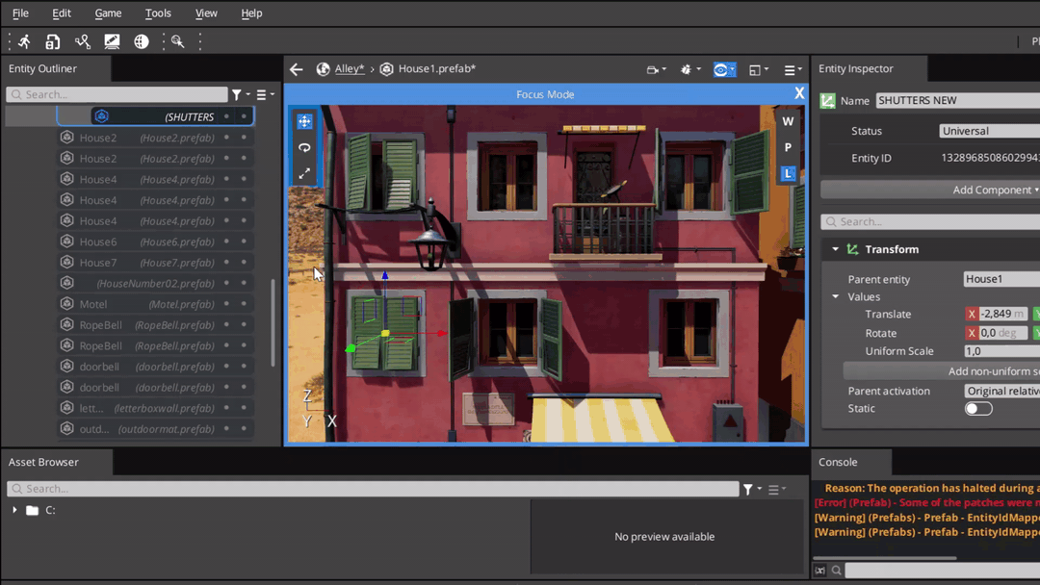Select House6 entity in the outliner
Screen dimensions: 1040x585
pos(98,242)
